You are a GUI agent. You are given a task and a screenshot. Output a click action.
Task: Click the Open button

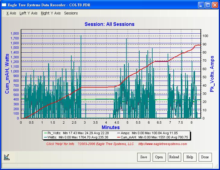pyautogui.click(x=159, y=157)
